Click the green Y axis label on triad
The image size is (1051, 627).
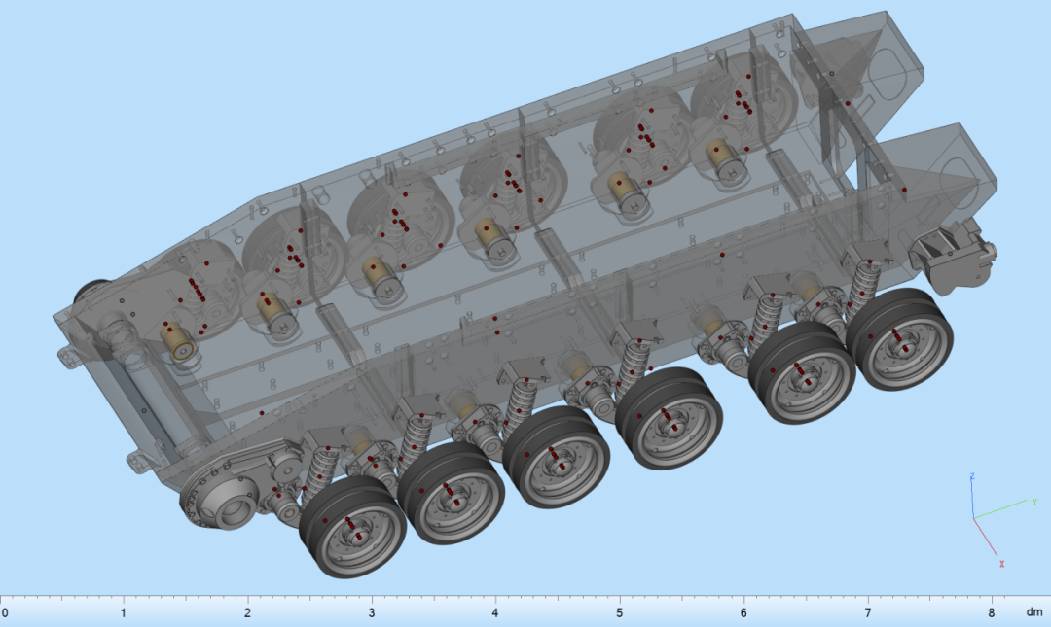pyautogui.click(x=1034, y=501)
